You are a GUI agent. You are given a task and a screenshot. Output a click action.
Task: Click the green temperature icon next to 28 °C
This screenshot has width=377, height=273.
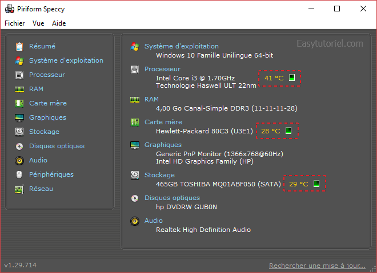[x=288, y=131]
